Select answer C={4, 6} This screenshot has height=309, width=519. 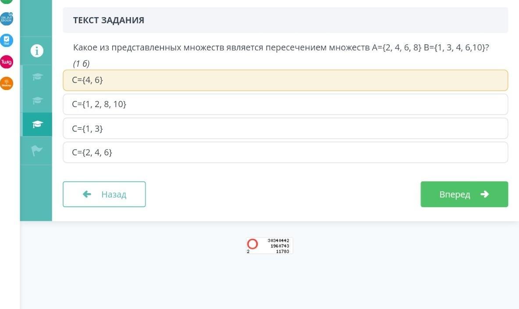pos(285,80)
